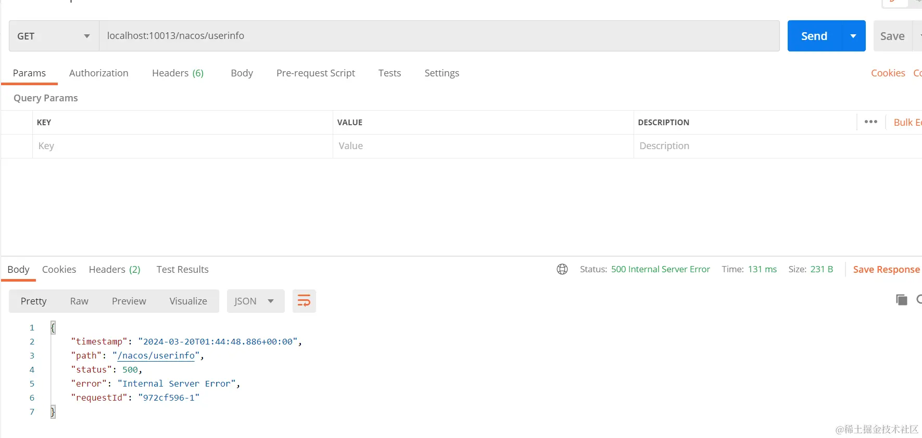The height and width of the screenshot is (438, 922).
Task: Switch response view to Preview
Action: coord(129,301)
